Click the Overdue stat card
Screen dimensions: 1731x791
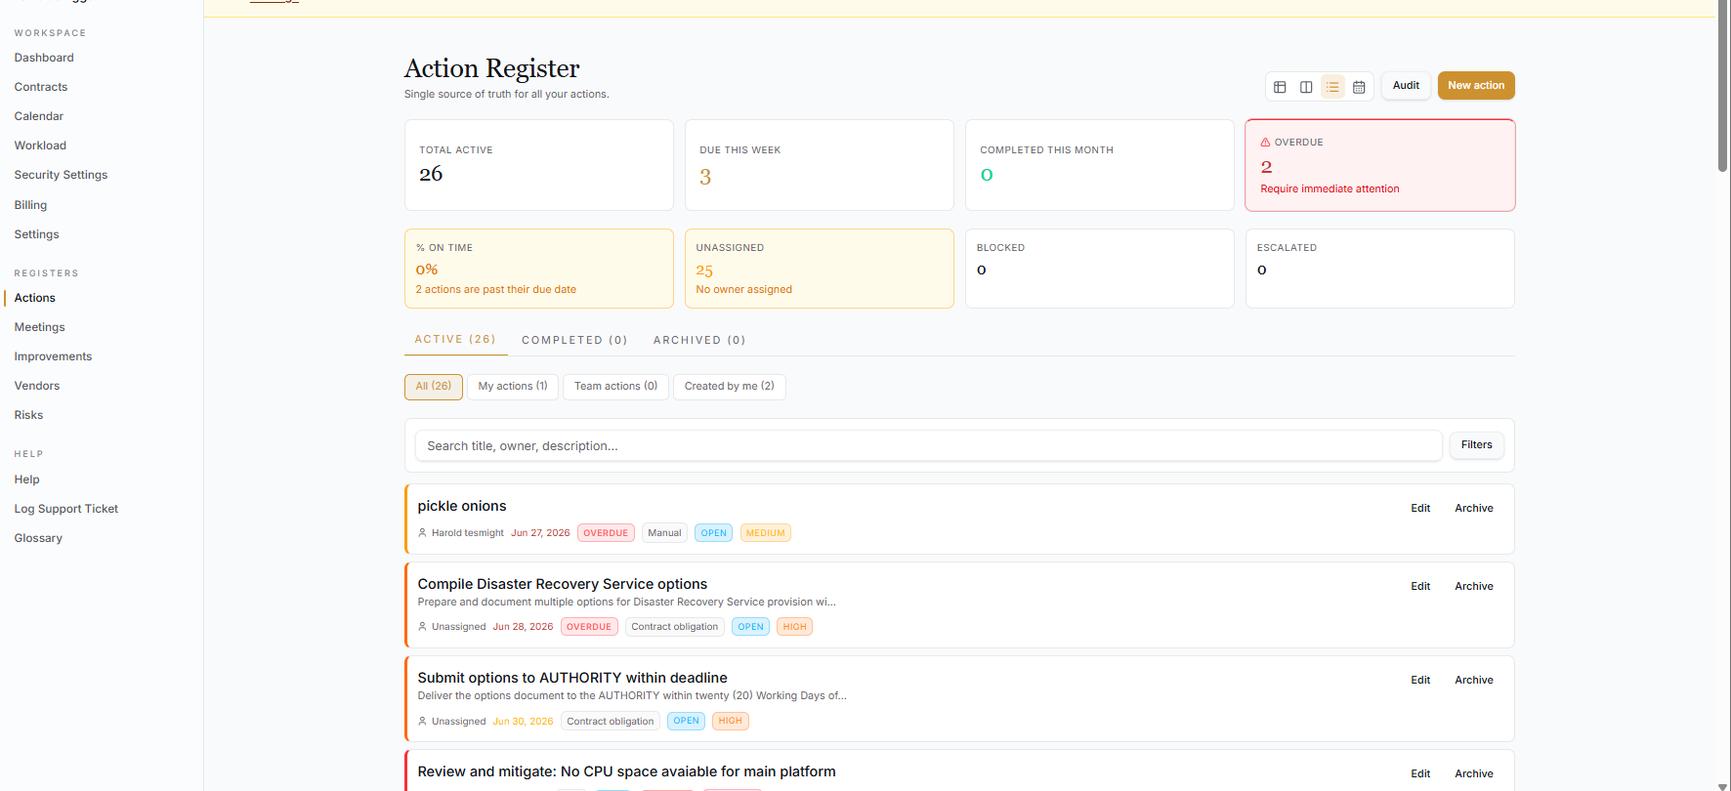(1380, 165)
